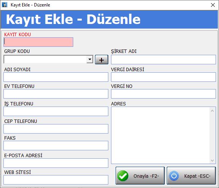Click into the ADI SOYADI field

[56, 77]
